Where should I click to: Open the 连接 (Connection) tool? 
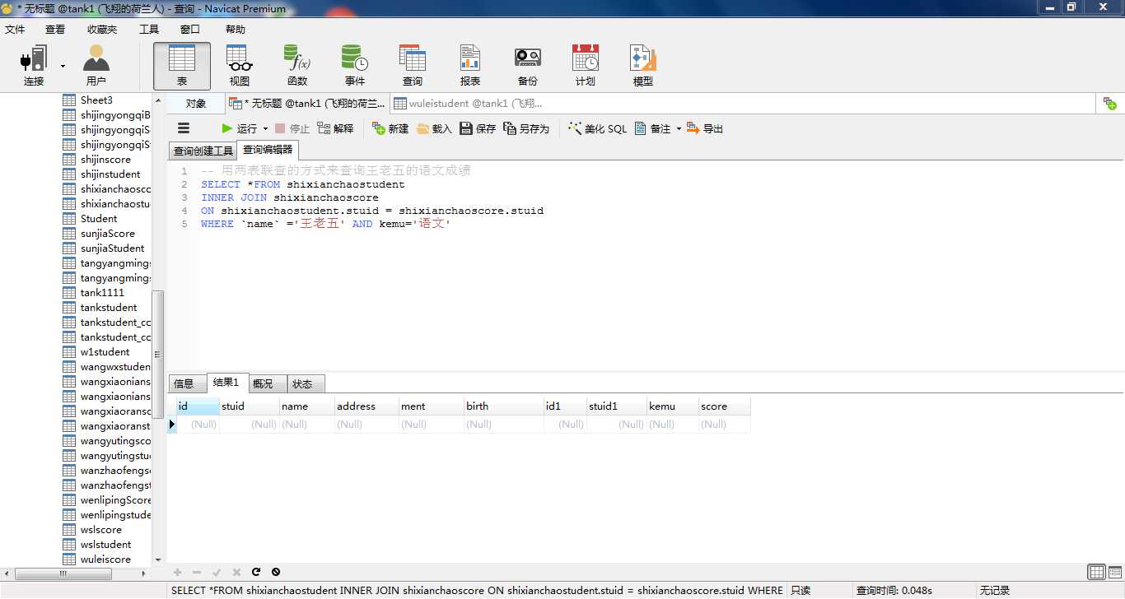tap(34, 66)
